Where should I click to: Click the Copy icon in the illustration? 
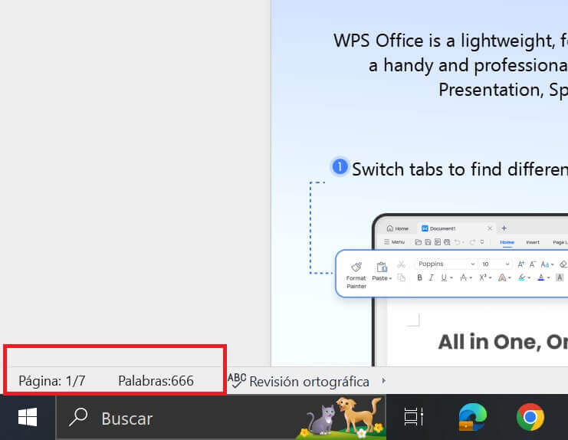(401, 277)
